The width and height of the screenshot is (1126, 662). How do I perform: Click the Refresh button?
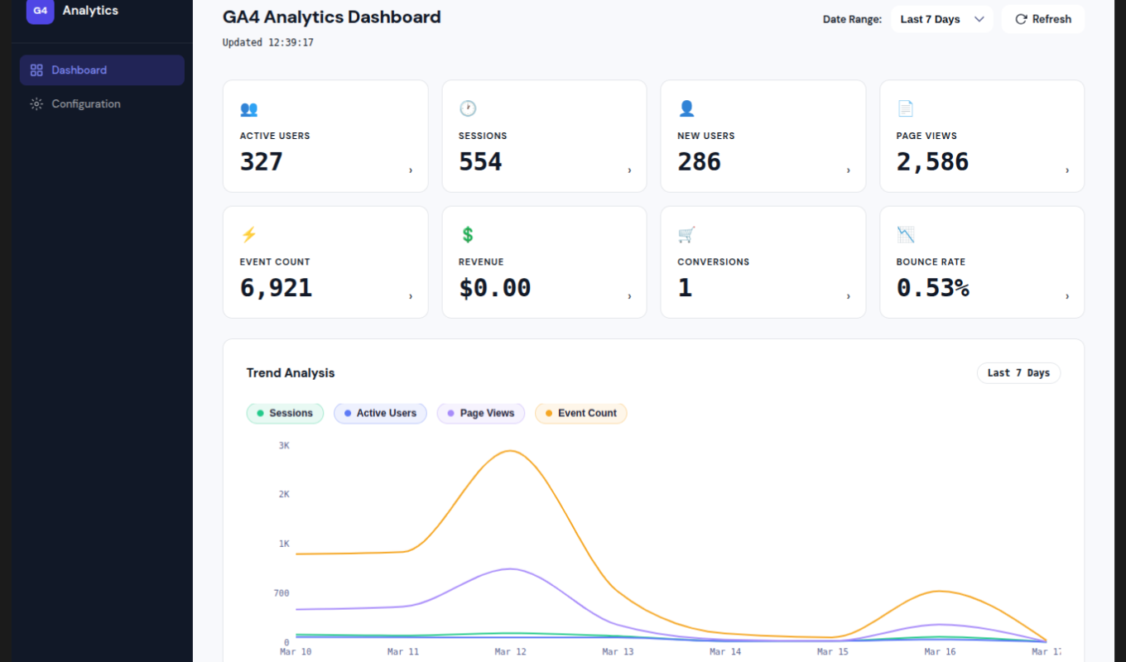[1042, 19]
